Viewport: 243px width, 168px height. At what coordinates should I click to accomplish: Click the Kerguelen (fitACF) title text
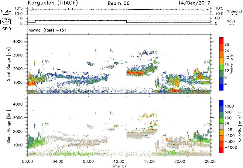[53, 3]
